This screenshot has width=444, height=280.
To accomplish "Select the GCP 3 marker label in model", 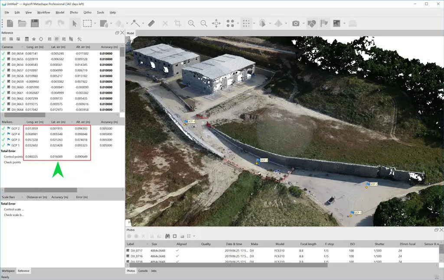I will point(264,160).
